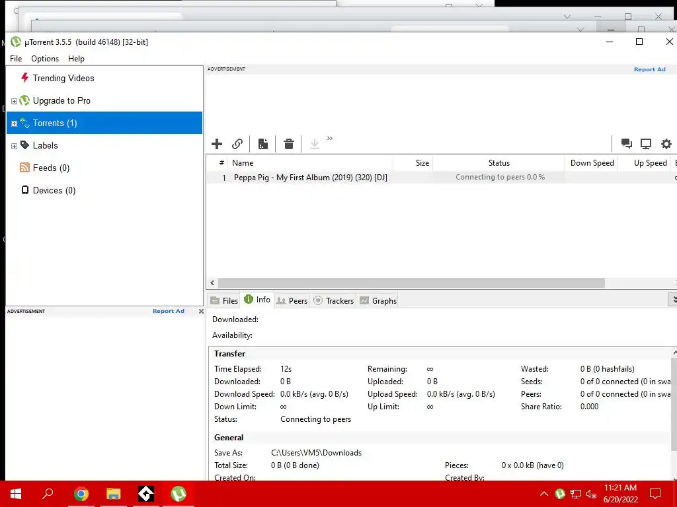Open the notification center icon
Image resolution: width=677 pixels, height=507 pixels.
coord(655,494)
